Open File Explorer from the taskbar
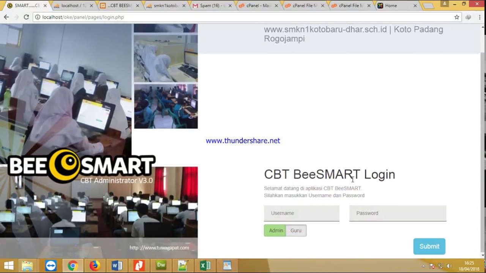Image resolution: width=486 pixels, height=273 pixels. click(27, 265)
